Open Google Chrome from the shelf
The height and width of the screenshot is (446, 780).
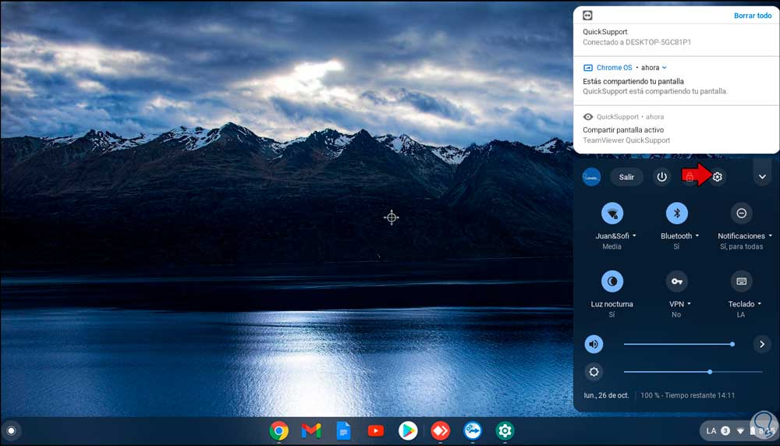coord(279,430)
